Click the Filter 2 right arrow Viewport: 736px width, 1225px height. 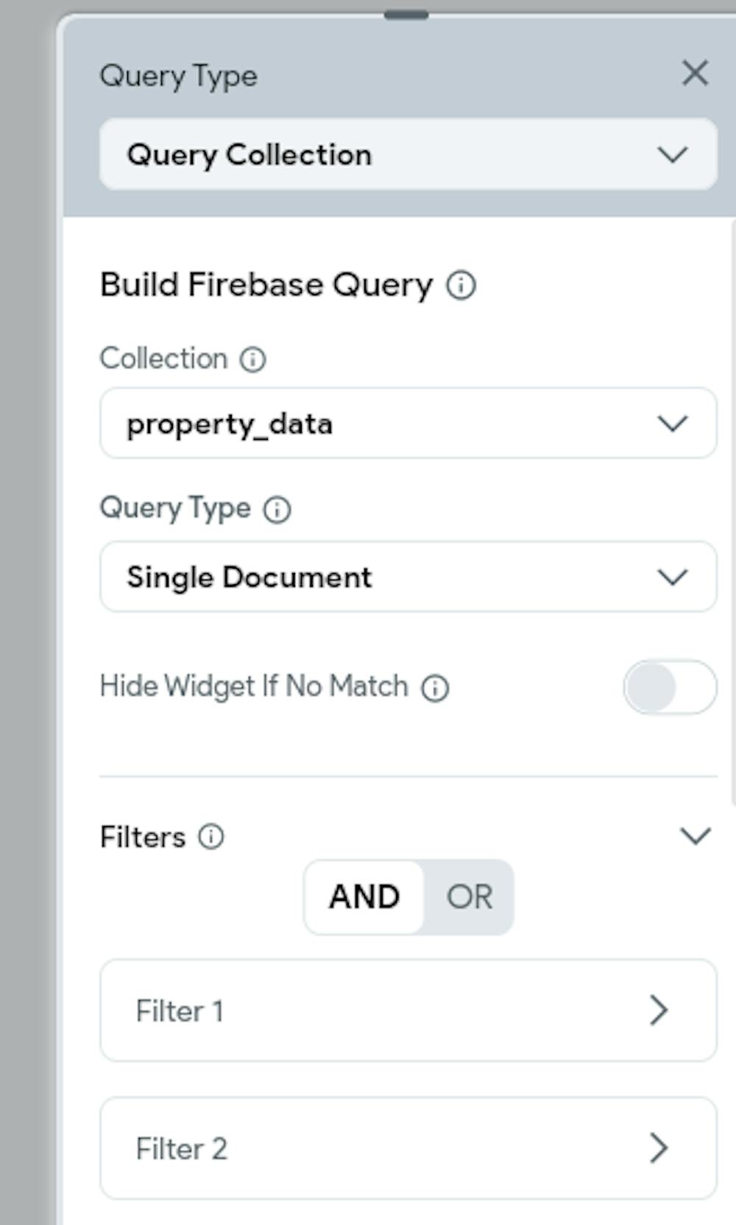tap(659, 1148)
